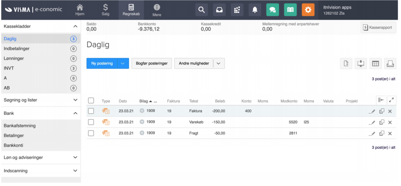Click the print icon above the table

point(390,63)
